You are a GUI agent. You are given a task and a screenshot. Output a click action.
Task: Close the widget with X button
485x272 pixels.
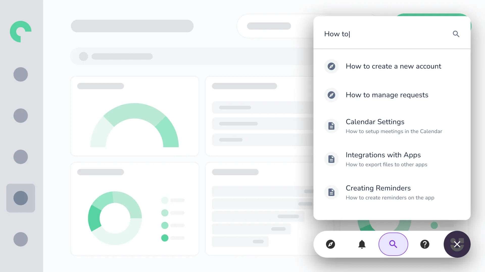(x=457, y=244)
